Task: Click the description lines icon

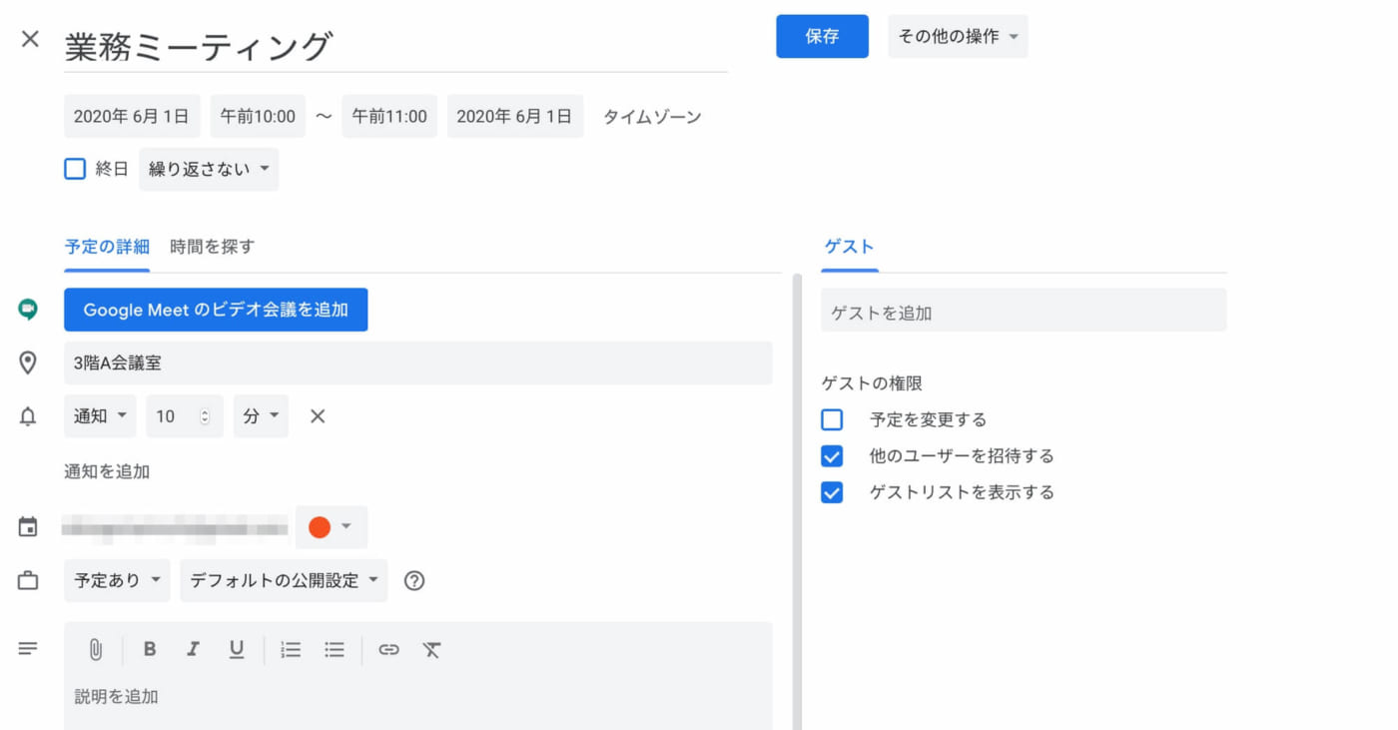Action: pos(28,649)
